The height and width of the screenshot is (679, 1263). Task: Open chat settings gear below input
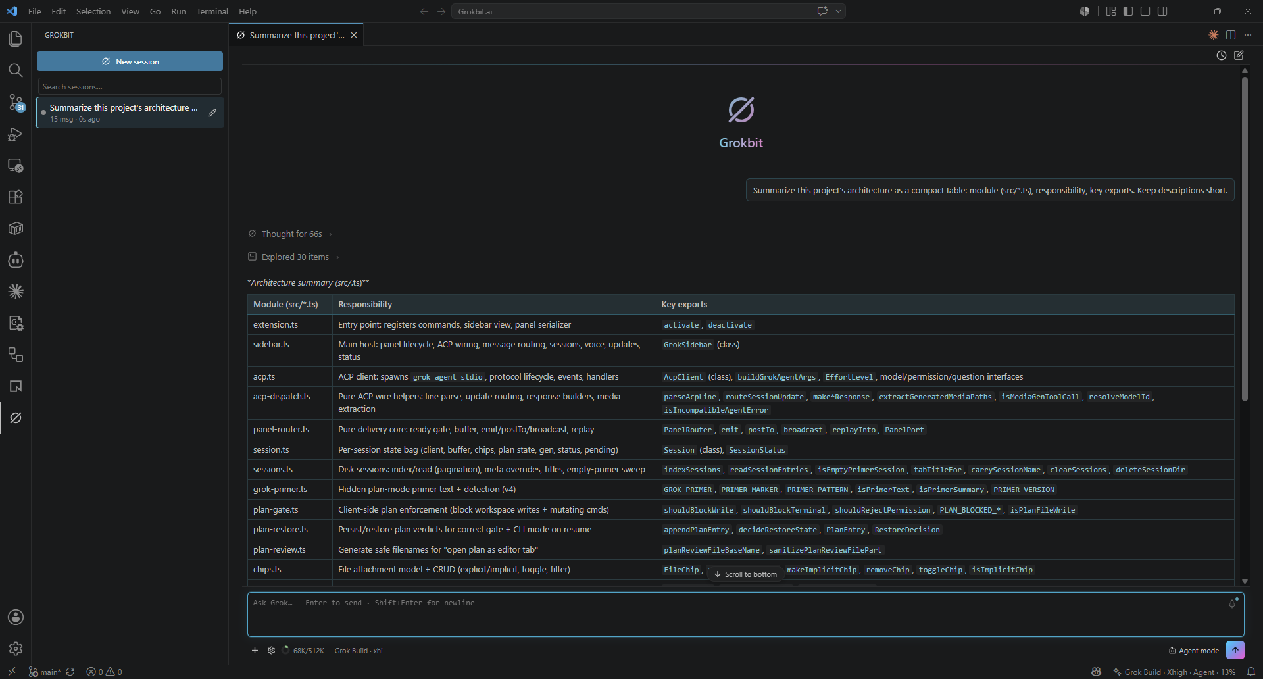271,651
